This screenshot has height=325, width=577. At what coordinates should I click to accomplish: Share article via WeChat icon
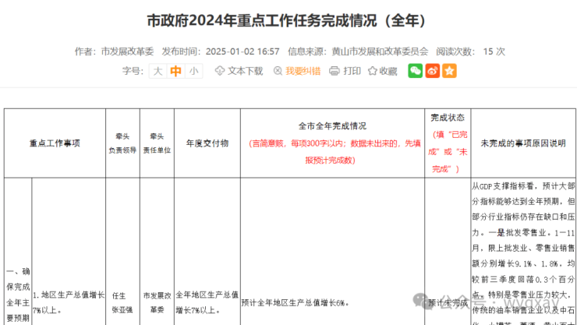pyautogui.click(x=416, y=71)
